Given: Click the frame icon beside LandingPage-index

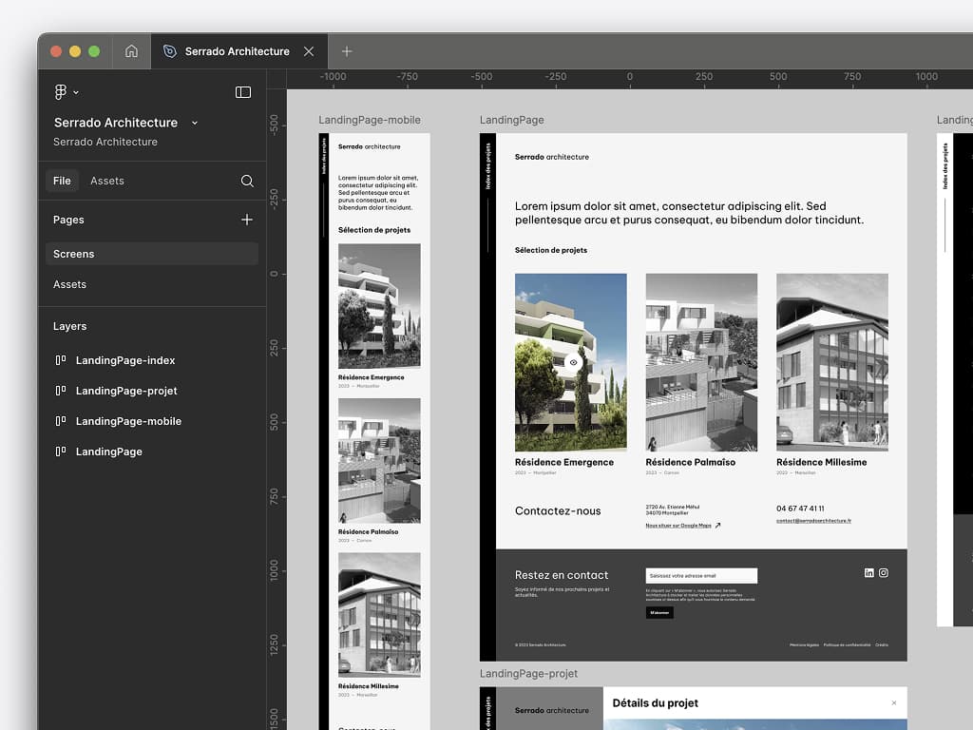Looking at the screenshot, I should pyautogui.click(x=62, y=360).
